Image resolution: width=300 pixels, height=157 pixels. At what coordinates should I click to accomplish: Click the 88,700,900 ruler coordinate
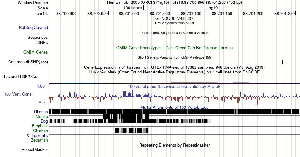point(66,13)
